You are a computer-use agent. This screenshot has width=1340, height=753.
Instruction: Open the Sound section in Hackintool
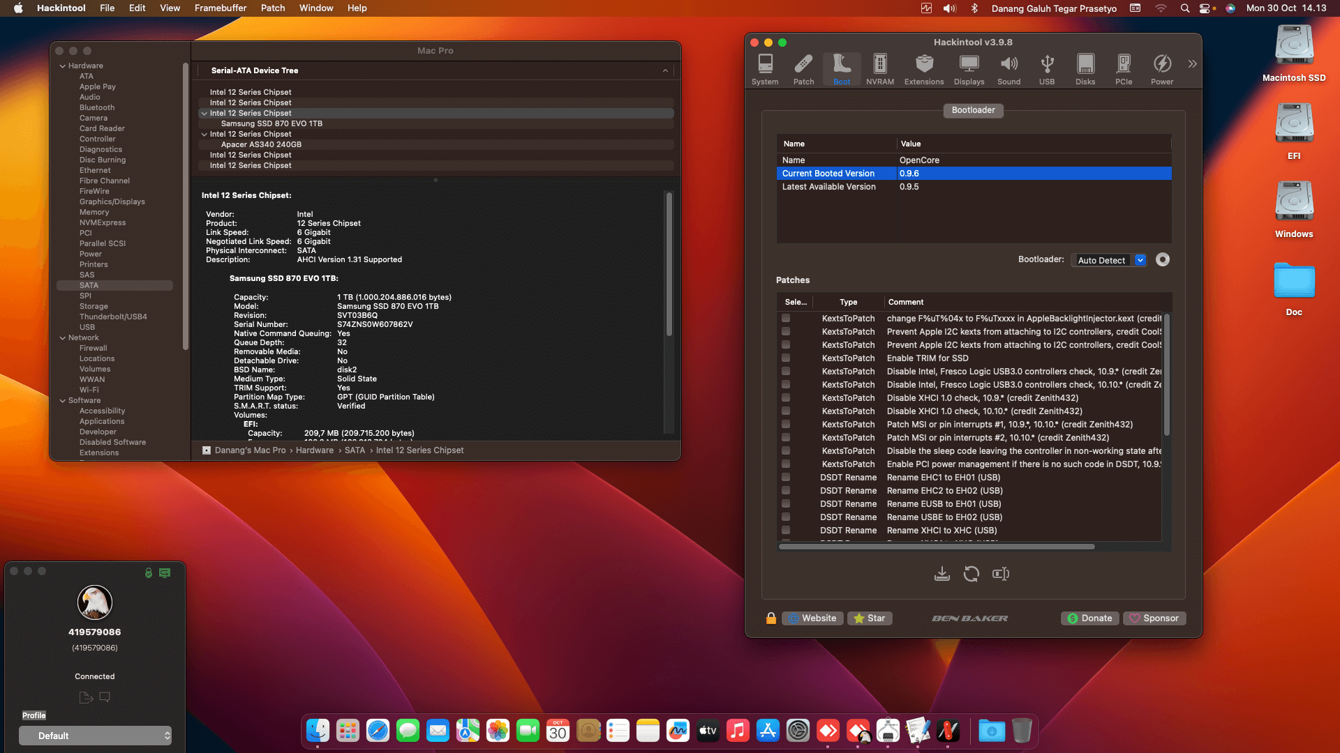coord(1008,69)
